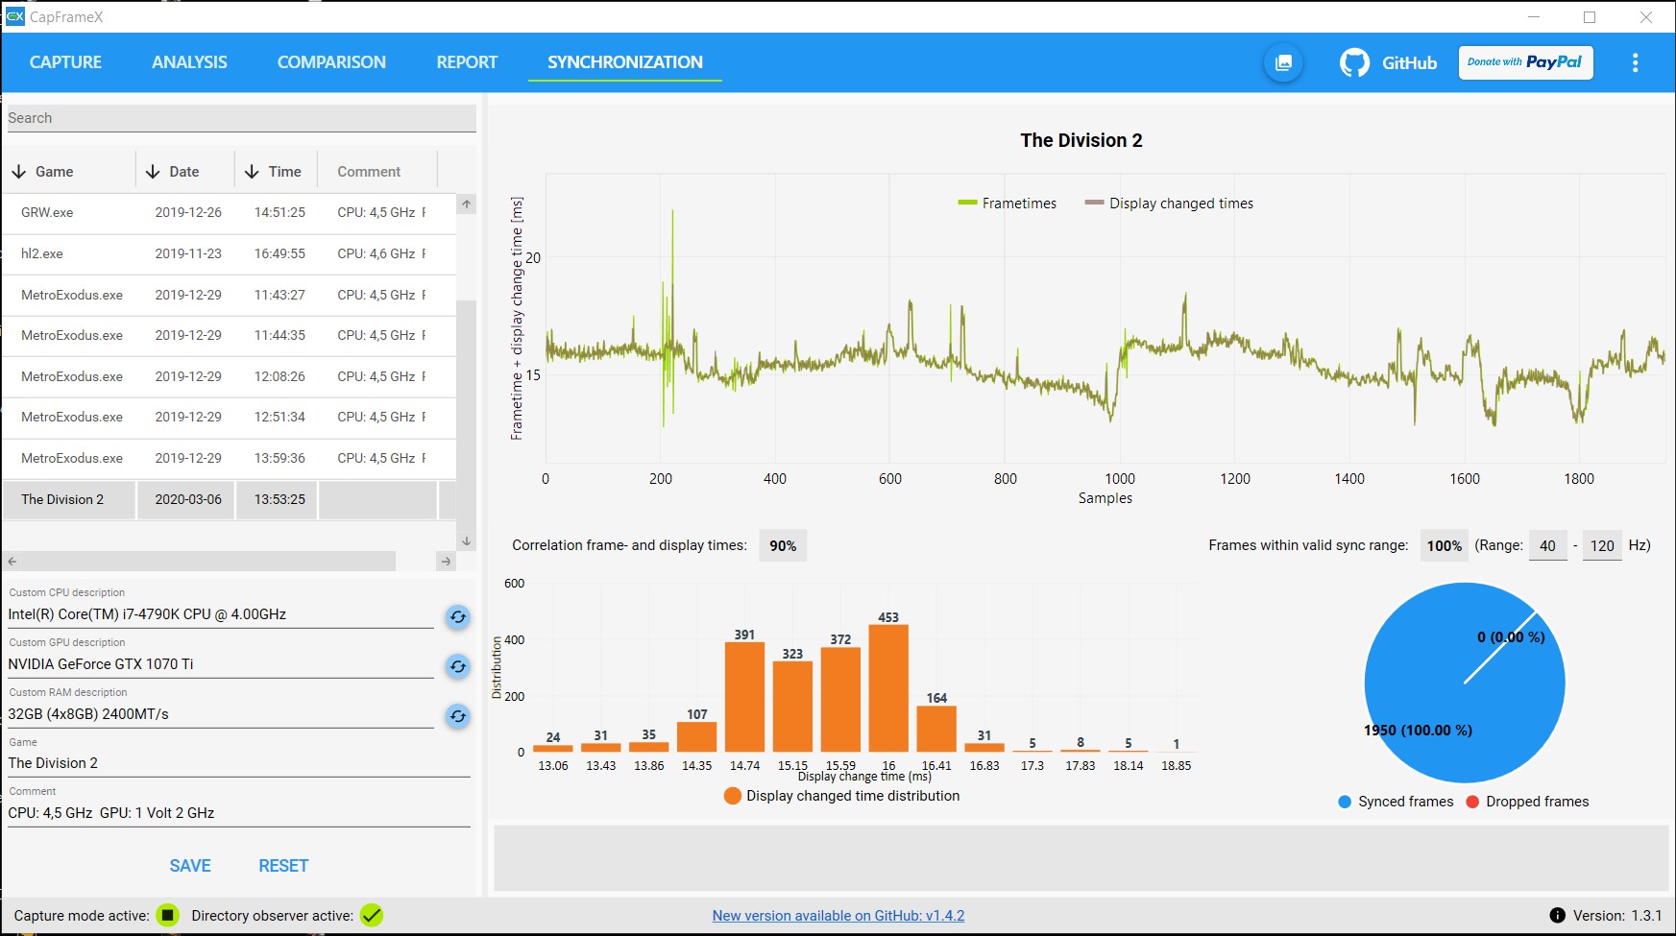Click the 391 histogram bar
The width and height of the screenshot is (1676, 936).
[744, 697]
